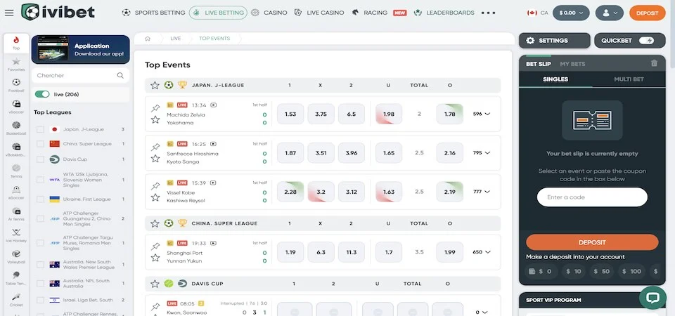Toggle the Quickbet switch
The height and width of the screenshot is (316, 675).
646,41
